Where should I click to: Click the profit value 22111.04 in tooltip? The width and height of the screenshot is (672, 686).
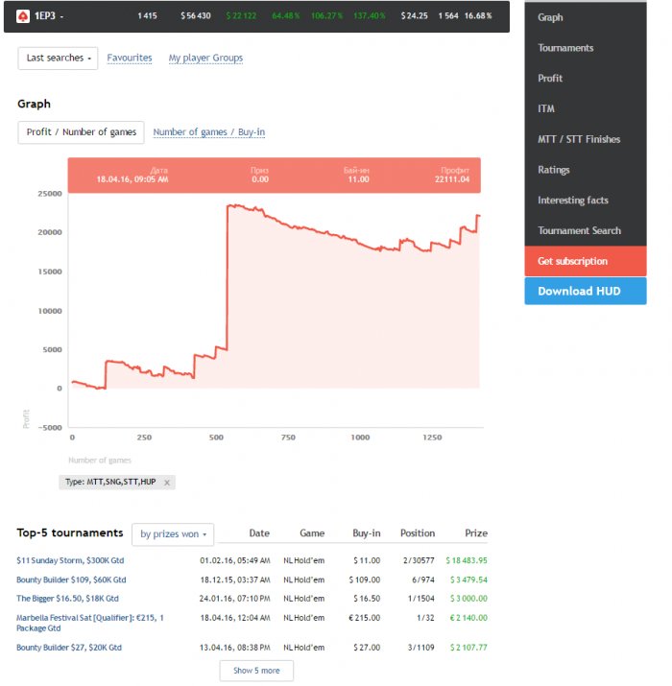point(452,179)
